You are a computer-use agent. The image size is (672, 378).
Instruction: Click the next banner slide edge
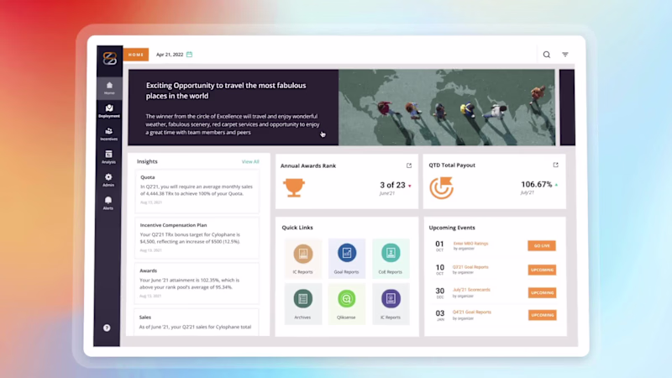pyautogui.click(x=568, y=108)
